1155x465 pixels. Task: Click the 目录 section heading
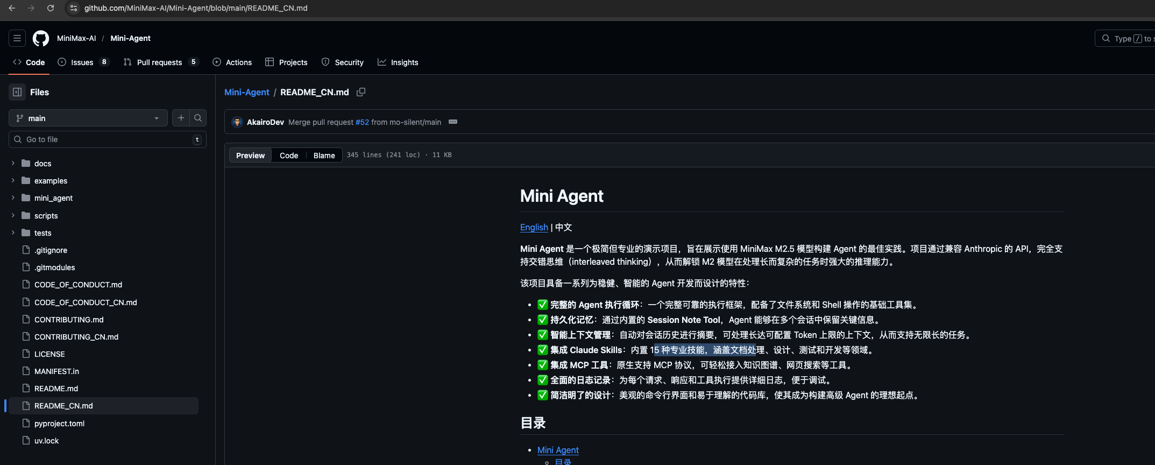pyautogui.click(x=533, y=423)
